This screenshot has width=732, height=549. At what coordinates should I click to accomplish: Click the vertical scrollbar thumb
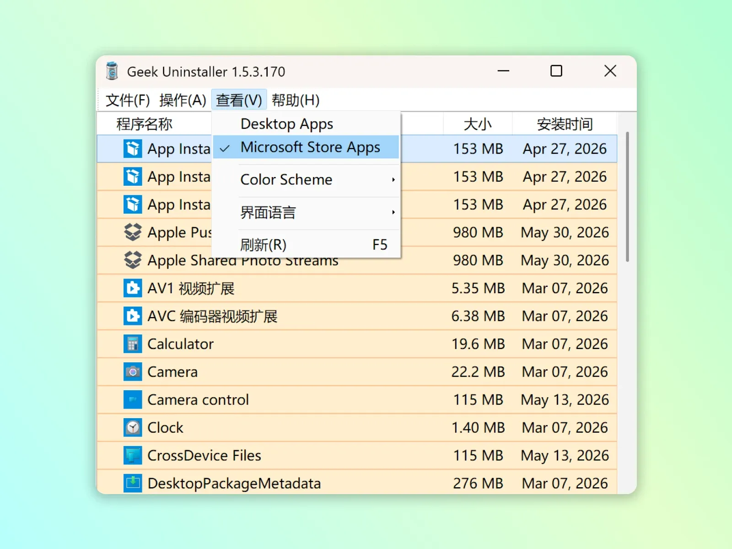click(x=627, y=197)
